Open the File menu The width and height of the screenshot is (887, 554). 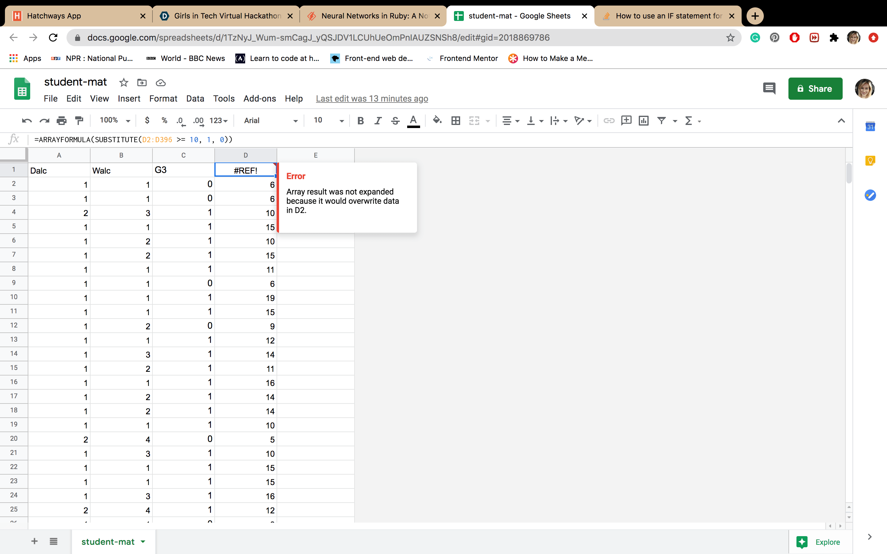[x=51, y=98]
